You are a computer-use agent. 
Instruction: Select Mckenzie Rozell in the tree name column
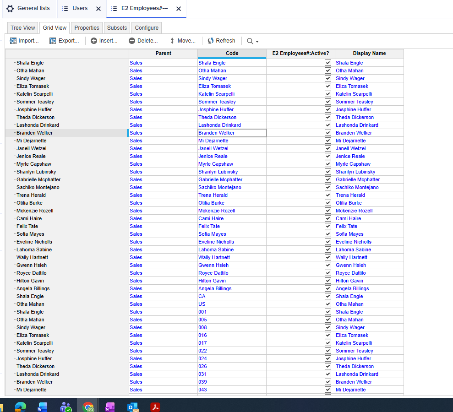[35, 211]
